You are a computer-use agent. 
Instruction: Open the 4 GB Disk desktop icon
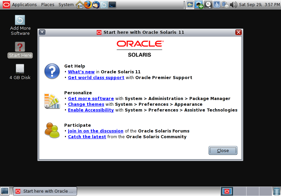[20, 72]
